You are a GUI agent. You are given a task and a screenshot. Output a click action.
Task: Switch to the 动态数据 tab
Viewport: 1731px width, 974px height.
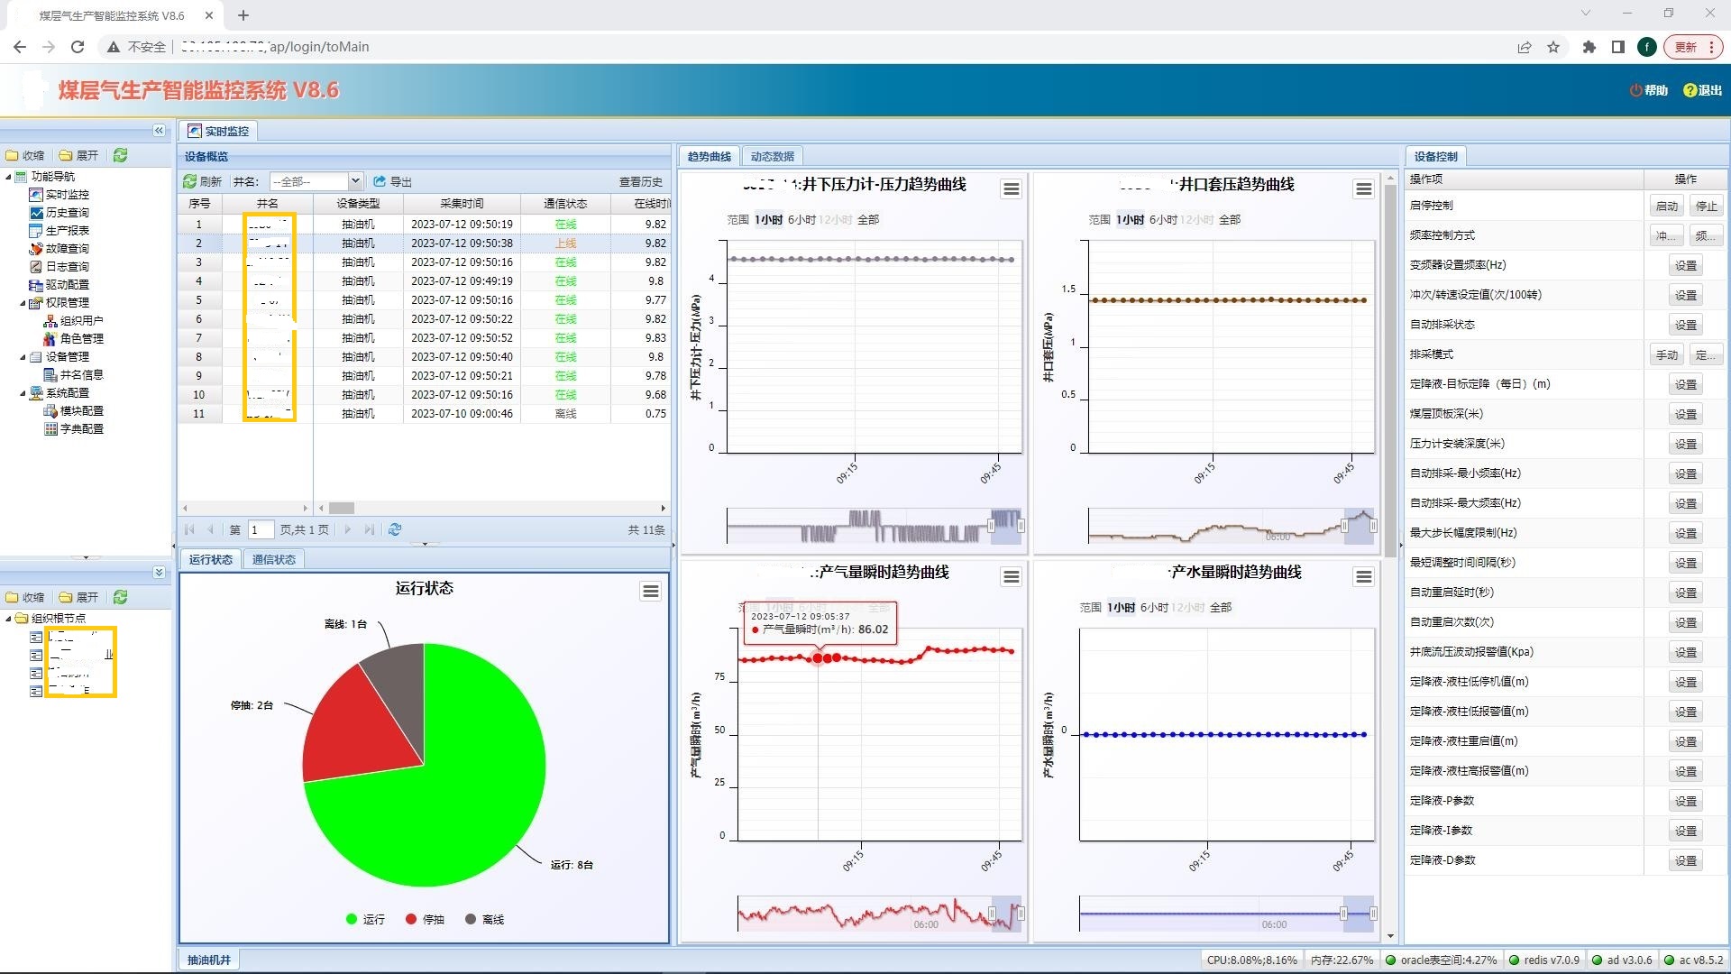point(772,156)
